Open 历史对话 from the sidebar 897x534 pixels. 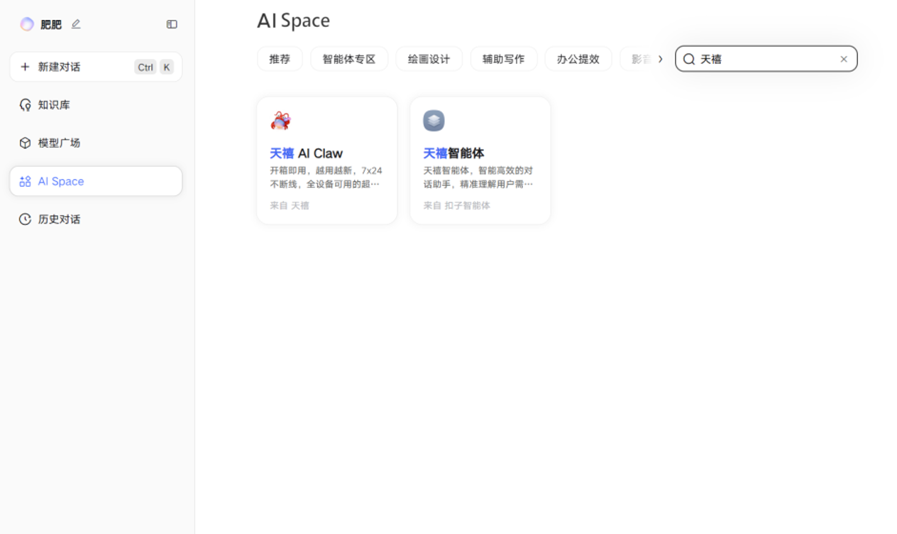pos(59,219)
